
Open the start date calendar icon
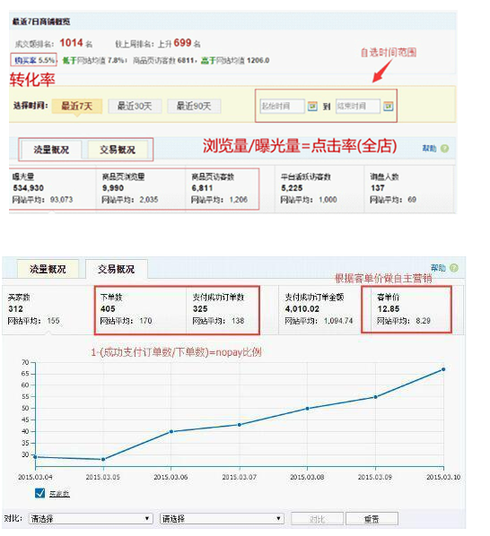pyautogui.click(x=312, y=106)
